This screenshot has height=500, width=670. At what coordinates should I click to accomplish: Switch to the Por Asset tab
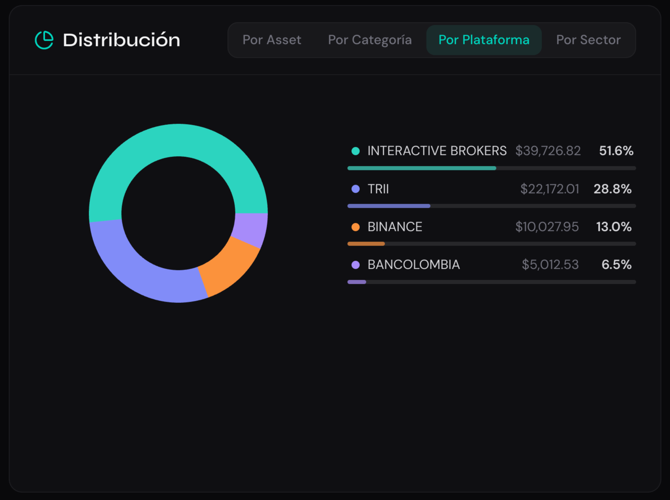click(x=272, y=40)
